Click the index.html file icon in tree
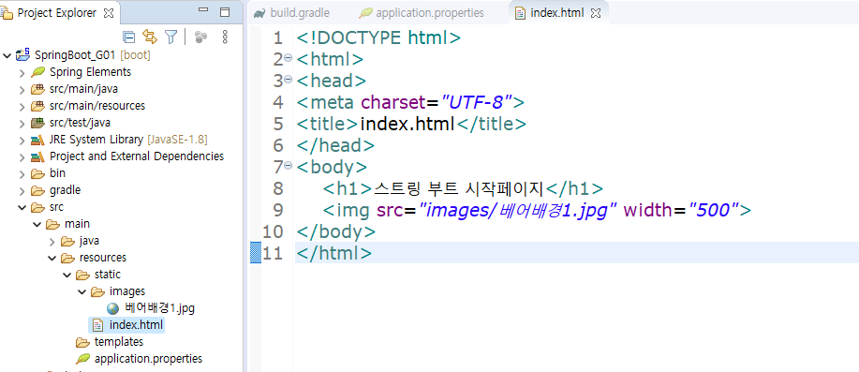 coord(97,325)
